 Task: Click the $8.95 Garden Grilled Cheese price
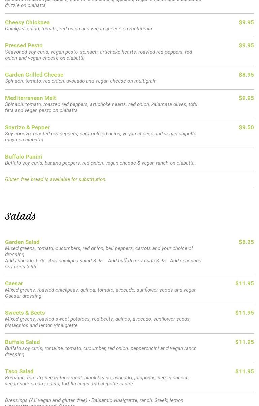[246, 75]
